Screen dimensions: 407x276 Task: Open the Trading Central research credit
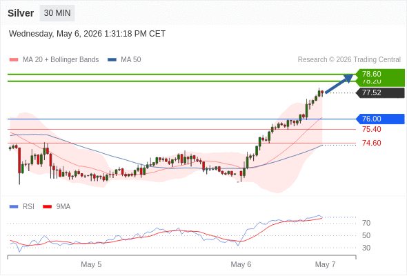point(349,60)
